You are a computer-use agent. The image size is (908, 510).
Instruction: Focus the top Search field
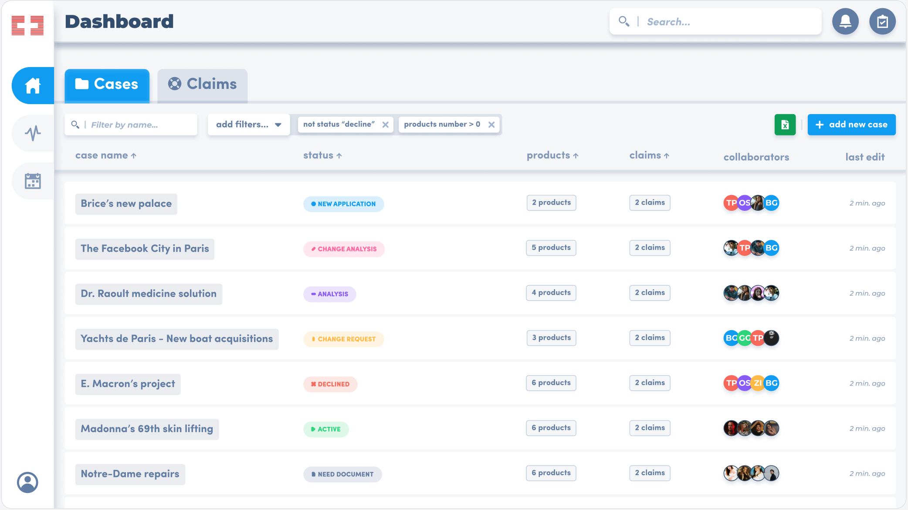click(715, 21)
